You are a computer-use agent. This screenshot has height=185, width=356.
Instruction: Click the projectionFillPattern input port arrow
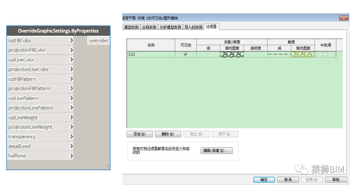click(x=72, y=89)
